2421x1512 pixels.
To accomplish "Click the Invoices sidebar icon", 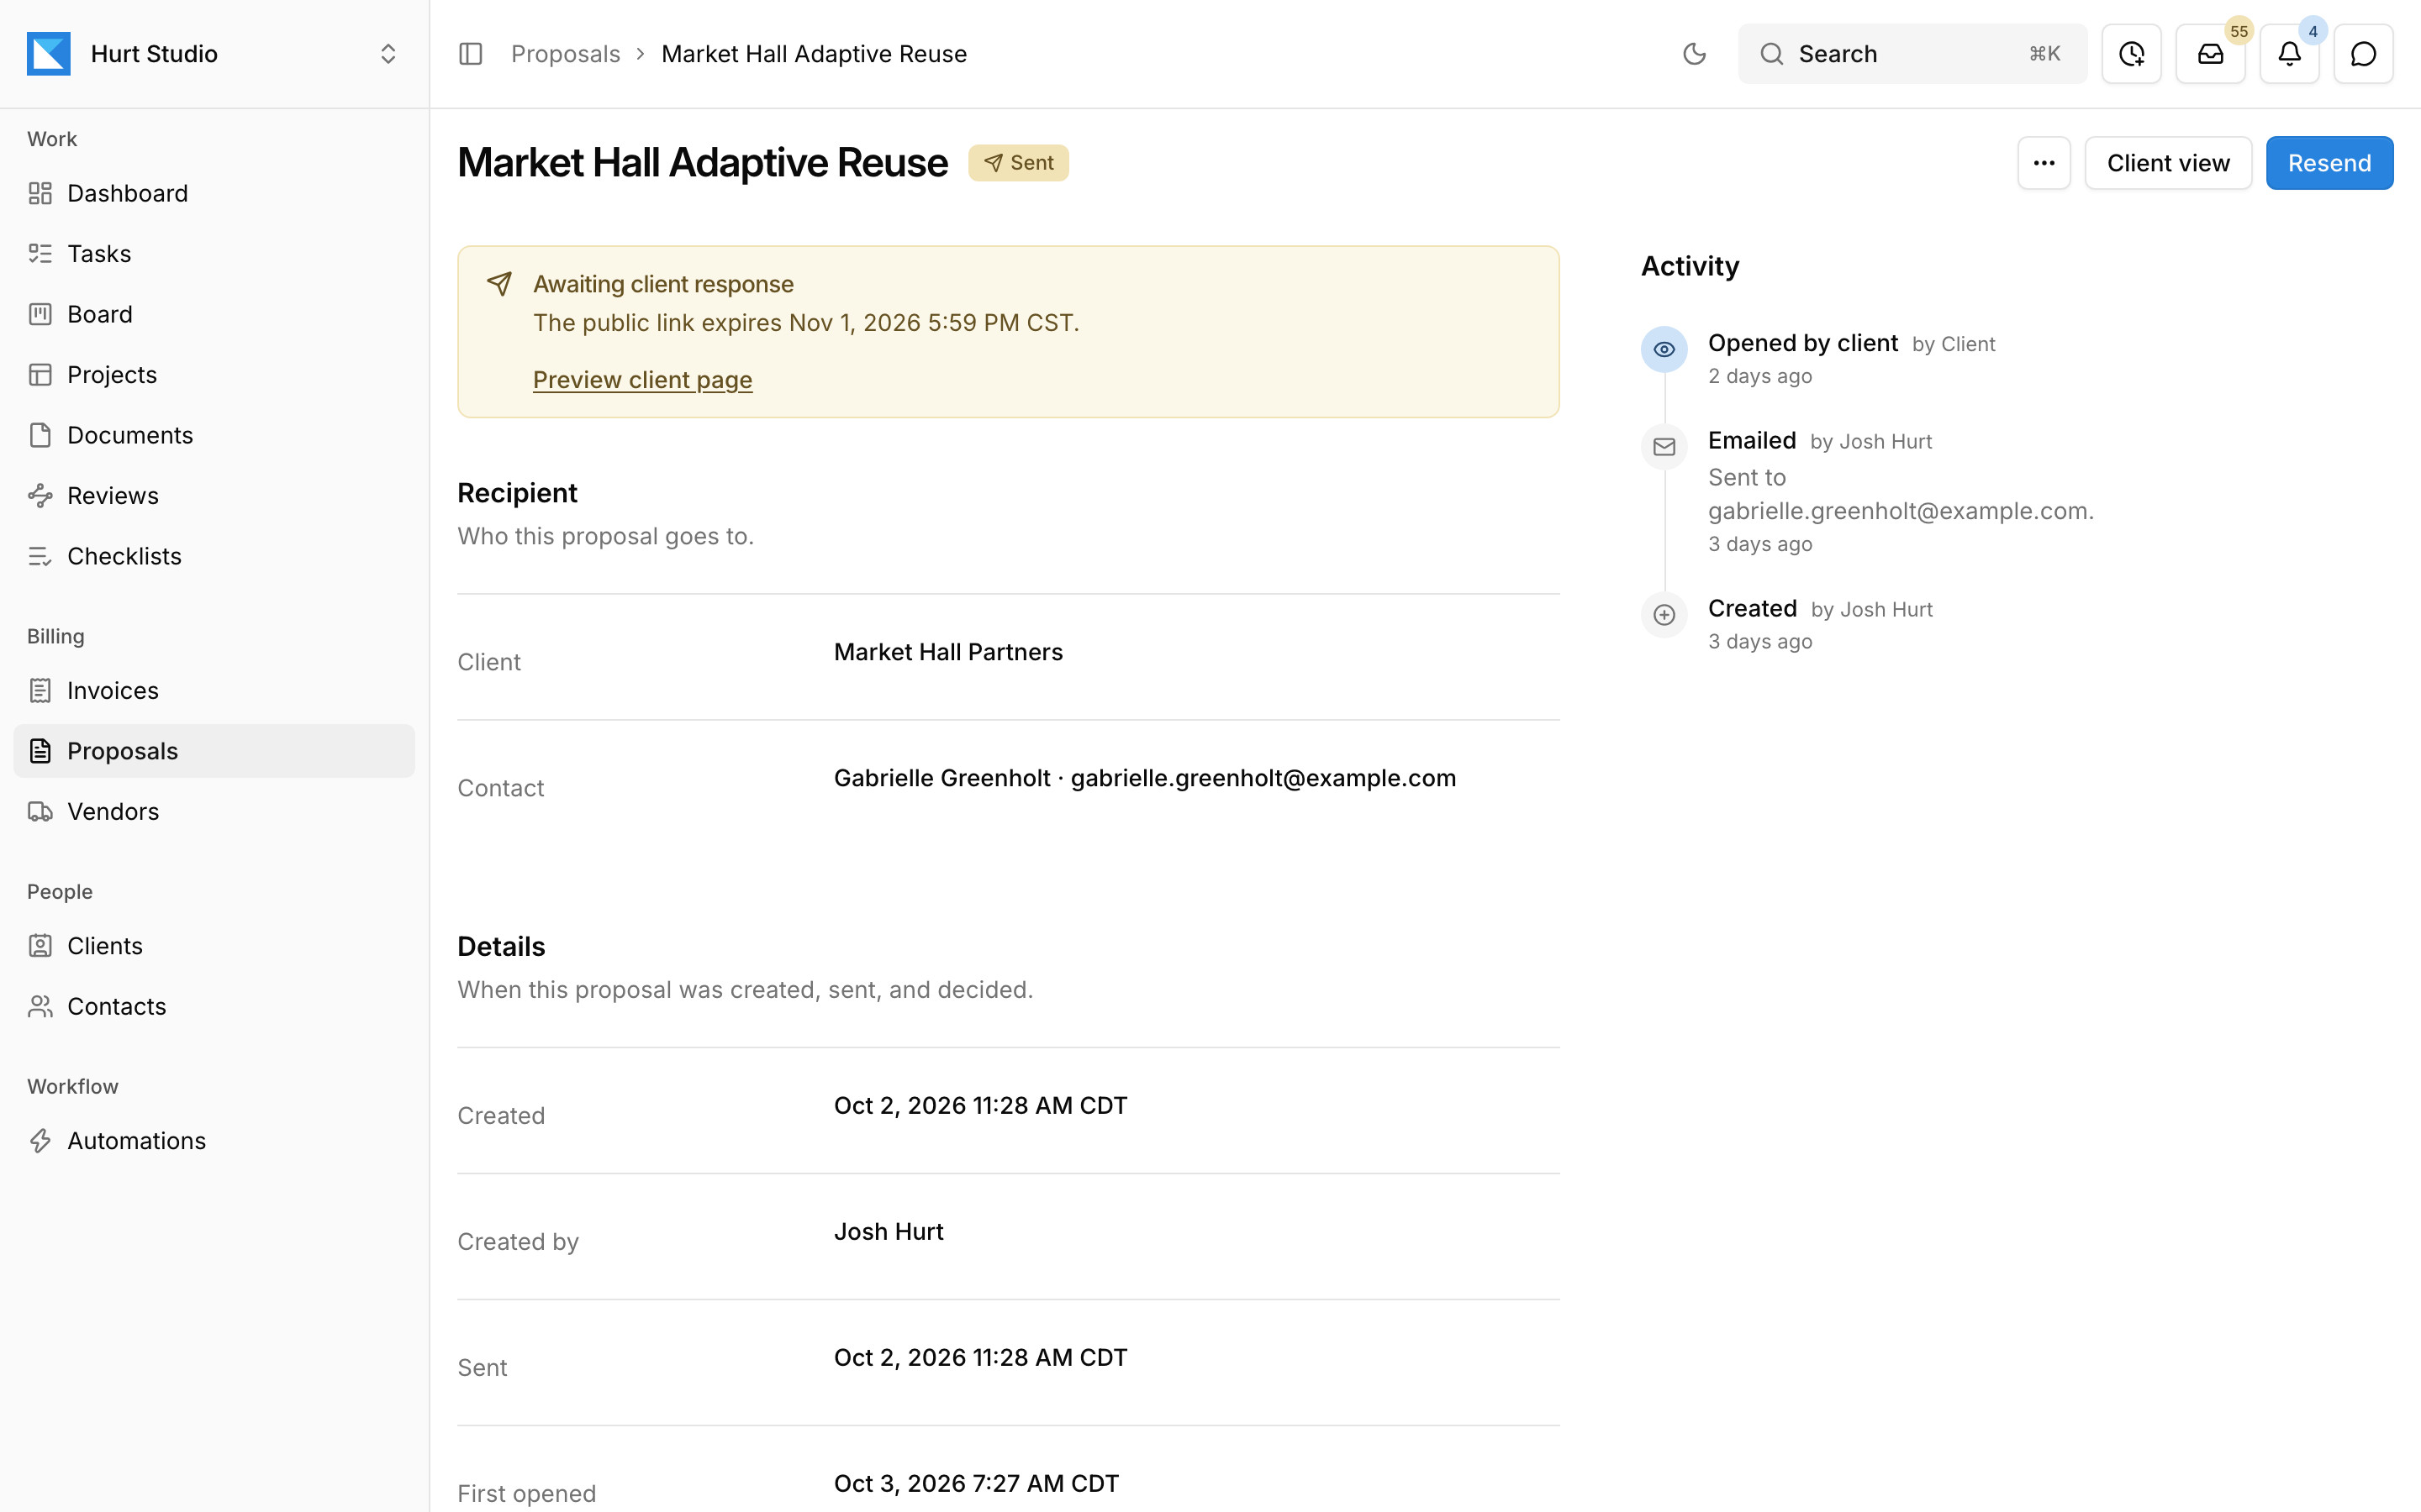I will [x=40, y=691].
